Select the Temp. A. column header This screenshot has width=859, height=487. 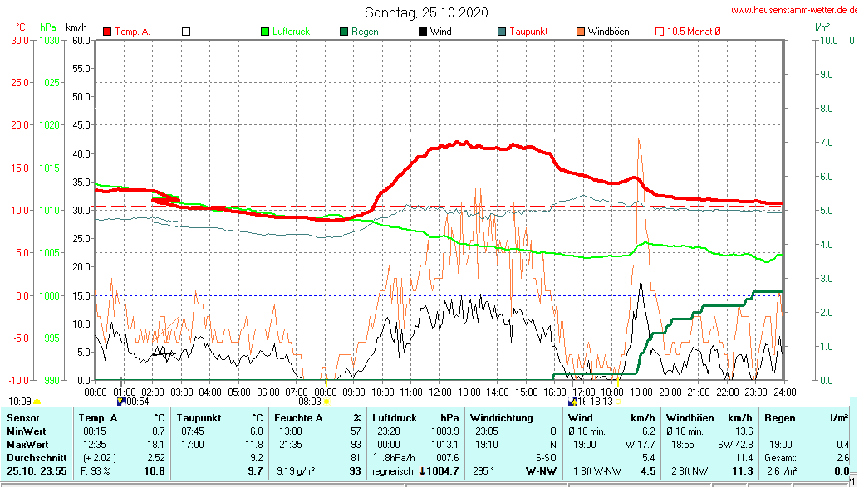click(98, 418)
